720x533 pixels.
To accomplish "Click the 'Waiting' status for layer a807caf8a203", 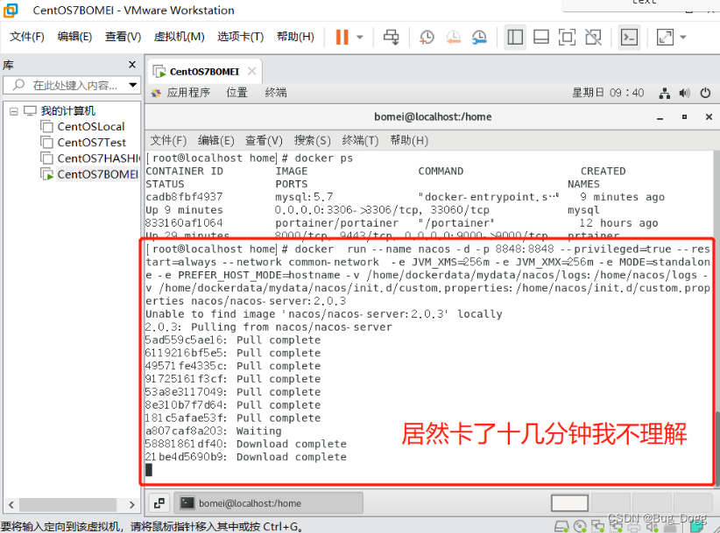I will pyautogui.click(x=259, y=431).
